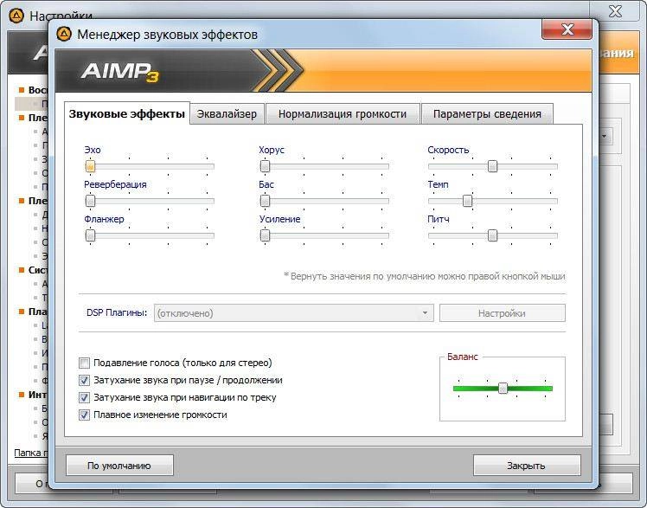This screenshot has width=647, height=508.
Task: Toggle Плавное изменение громкости checkbox
Action: [84, 415]
